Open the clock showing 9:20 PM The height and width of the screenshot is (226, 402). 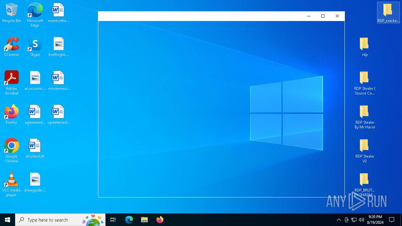(375, 220)
